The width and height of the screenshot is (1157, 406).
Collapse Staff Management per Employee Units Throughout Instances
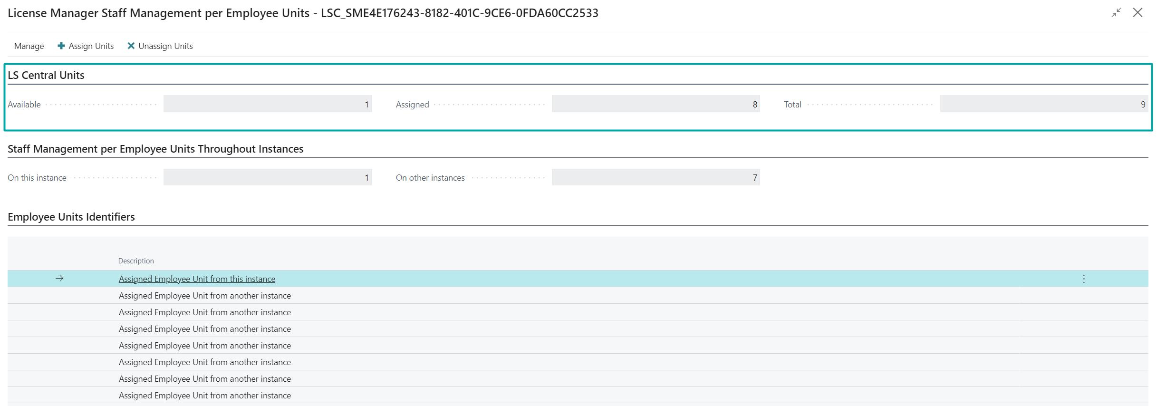(x=155, y=149)
